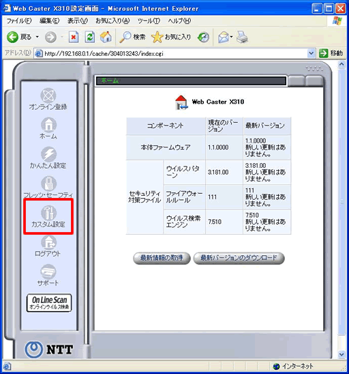This screenshot has height=374, width=349.
Task: Open カスタム設定 in the sidebar
Action: pos(48,216)
